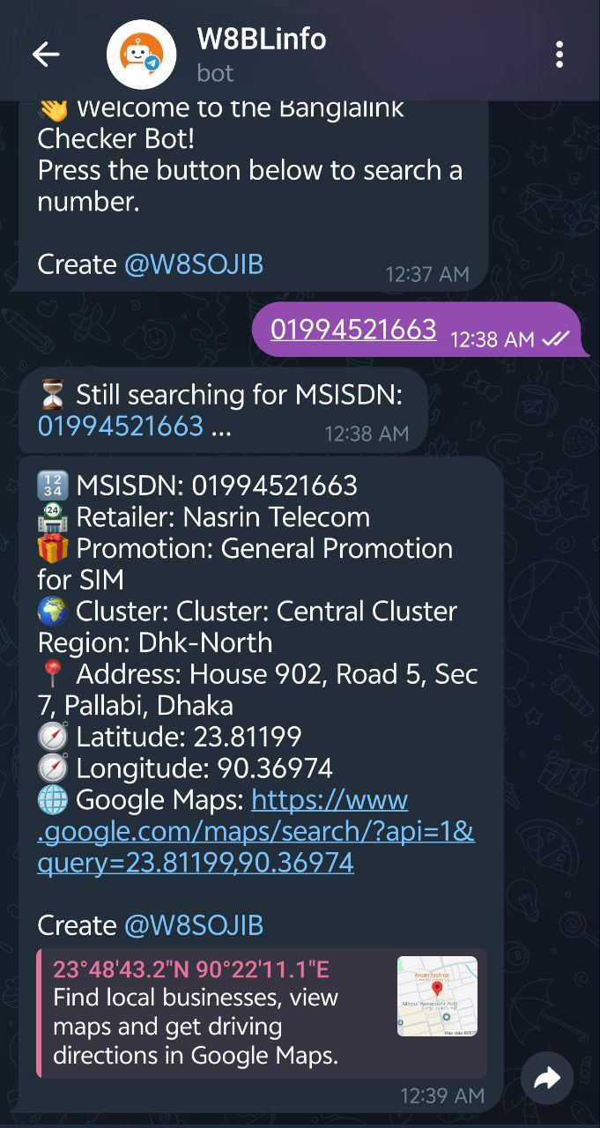Open @W8SOJIB mention in welcome message
Image resolution: width=600 pixels, height=1128 pixels.
pyautogui.click(x=194, y=264)
